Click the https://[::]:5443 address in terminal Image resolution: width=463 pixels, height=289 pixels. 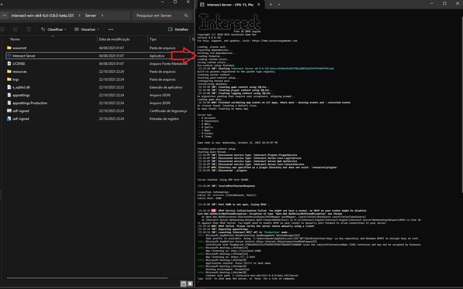point(243,257)
